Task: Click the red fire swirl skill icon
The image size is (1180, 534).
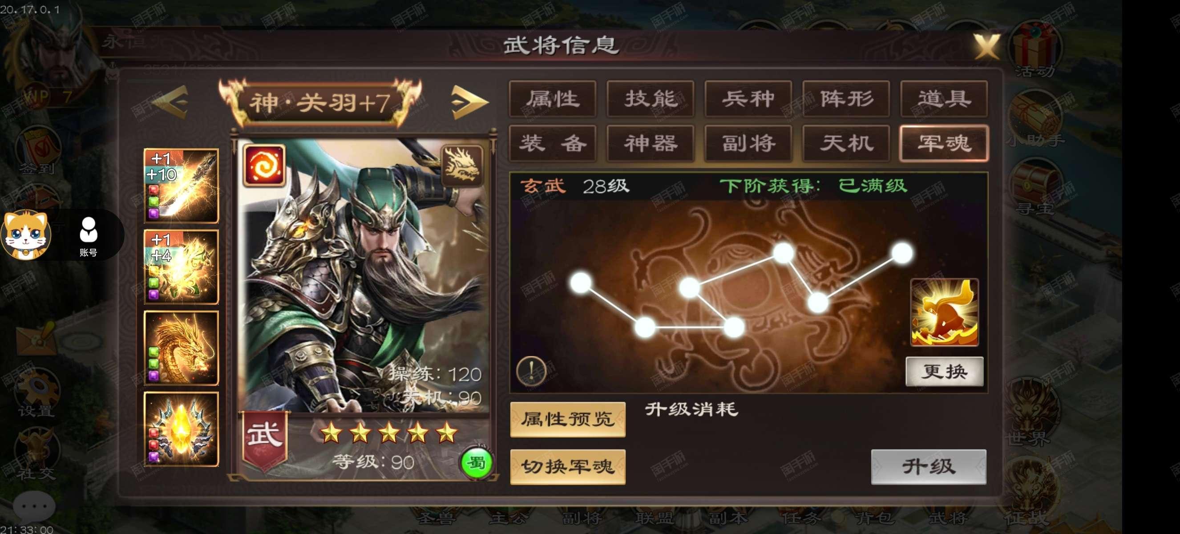Action: [264, 166]
